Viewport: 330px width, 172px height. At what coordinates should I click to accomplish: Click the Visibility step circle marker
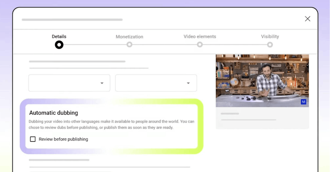click(270, 45)
